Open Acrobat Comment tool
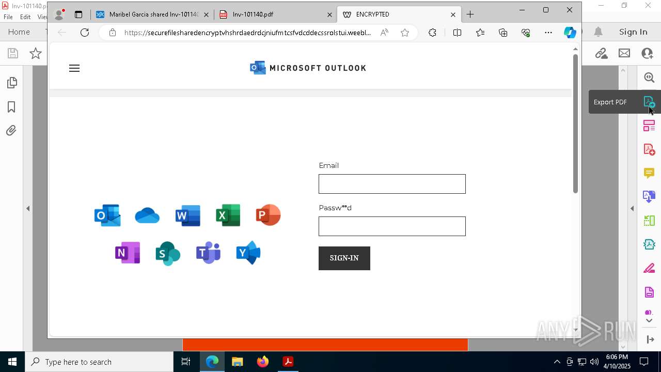 point(649,173)
